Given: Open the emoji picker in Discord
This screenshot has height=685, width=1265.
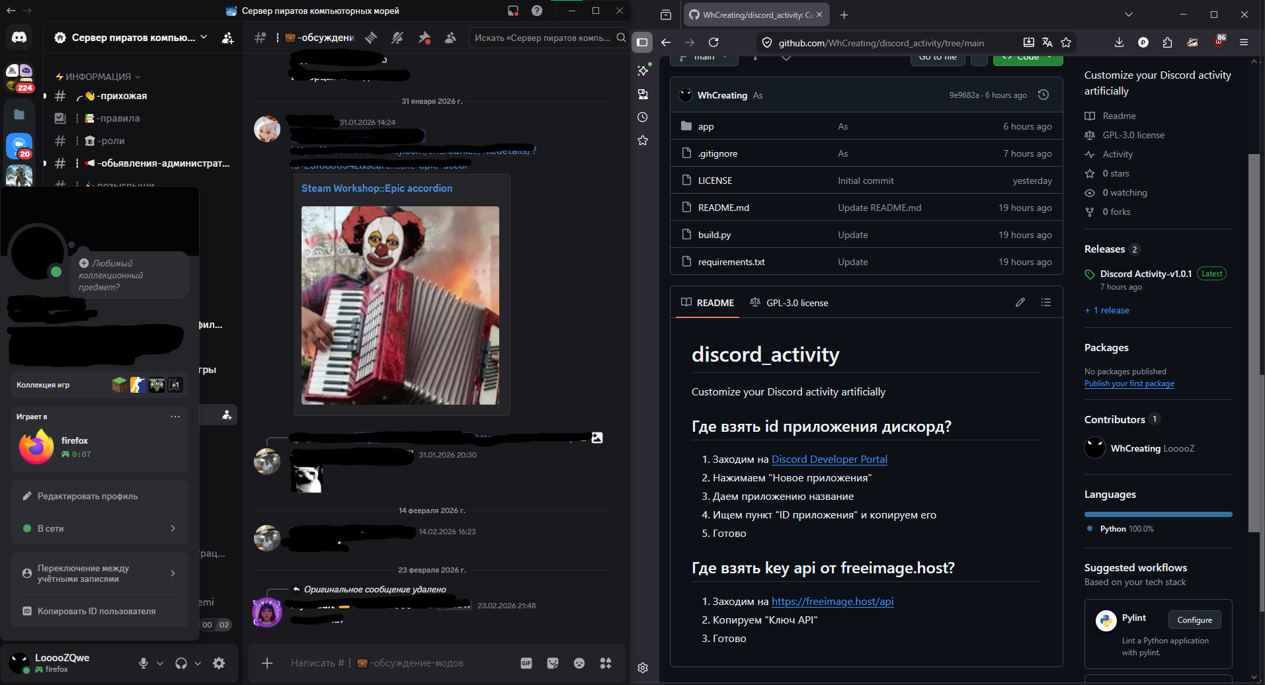Looking at the screenshot, I should click(x=579, y=663).
